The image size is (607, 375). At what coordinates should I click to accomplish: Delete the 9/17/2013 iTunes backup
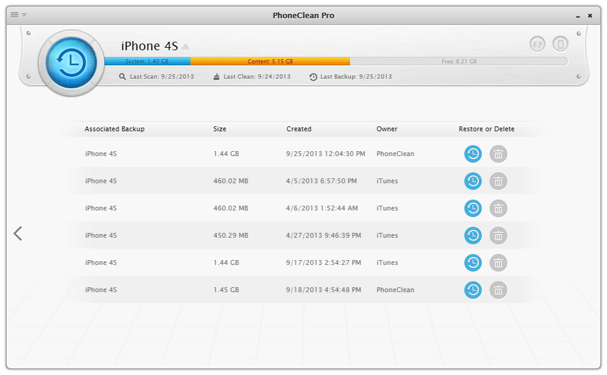point(498,262)
